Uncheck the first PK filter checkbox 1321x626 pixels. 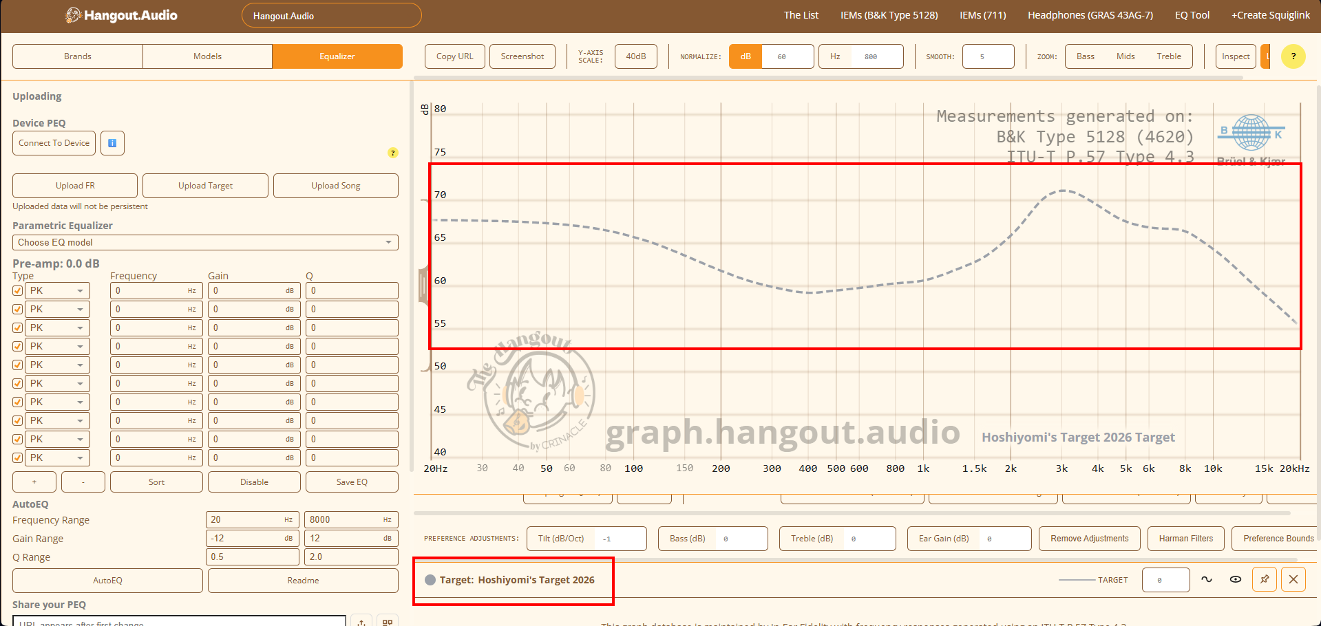[x=18, y=291]
